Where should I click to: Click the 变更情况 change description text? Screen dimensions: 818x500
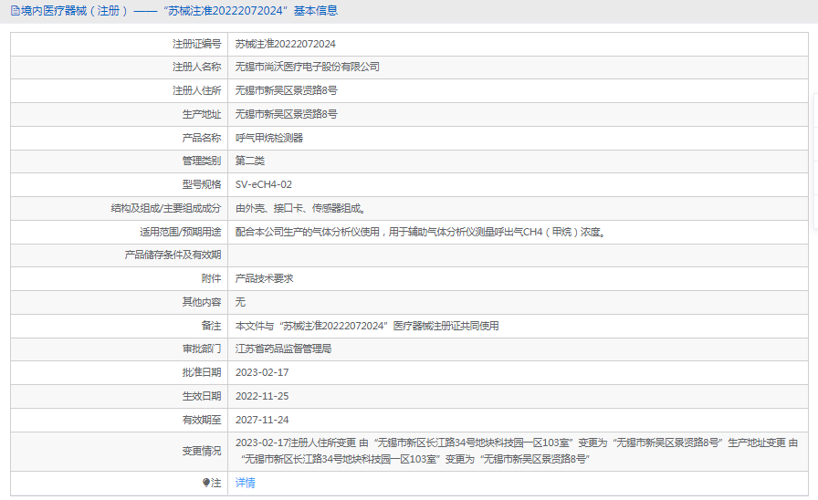(517, 451)
